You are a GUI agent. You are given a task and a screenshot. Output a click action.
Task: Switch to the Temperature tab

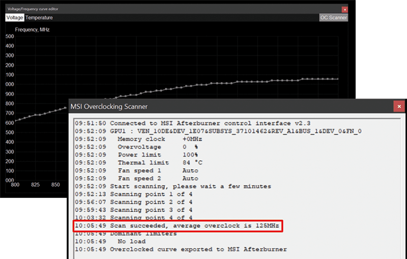click(x=39, y=18)
